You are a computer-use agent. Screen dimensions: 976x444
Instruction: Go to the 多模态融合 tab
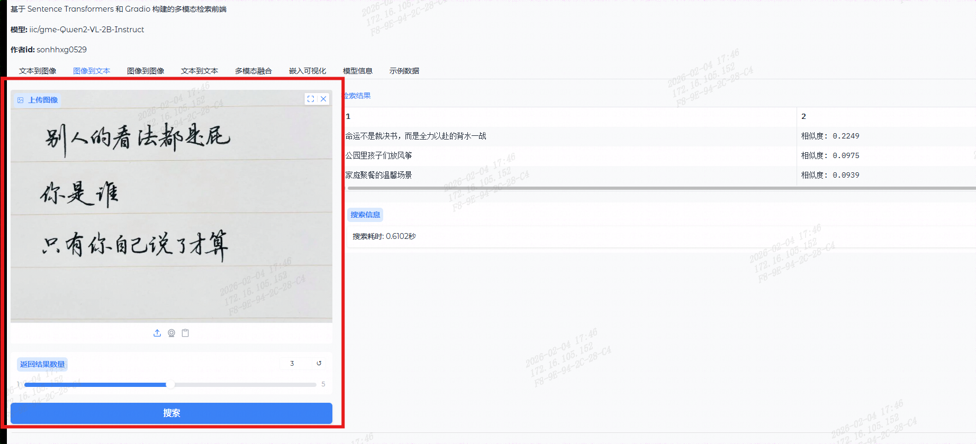(x=254, y=71)
